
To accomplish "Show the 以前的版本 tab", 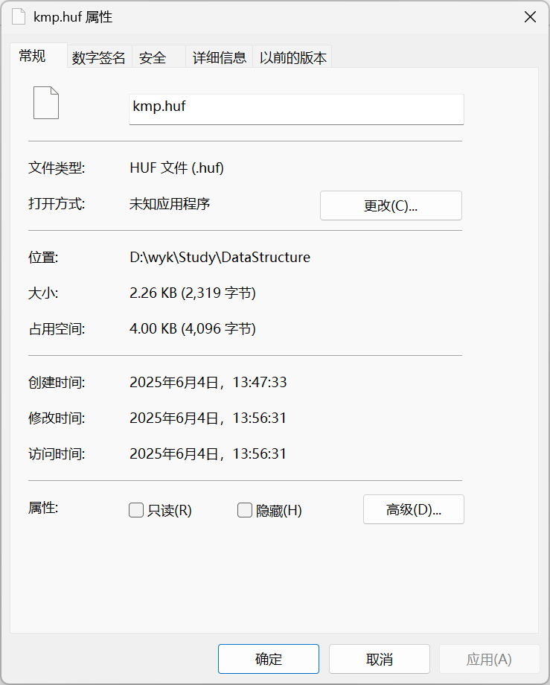I will 292,58.
